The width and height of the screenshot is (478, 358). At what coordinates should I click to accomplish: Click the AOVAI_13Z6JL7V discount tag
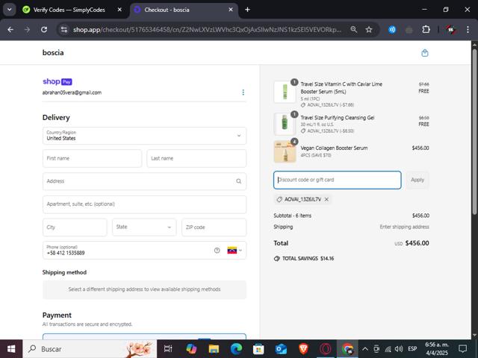coord(302,199)
